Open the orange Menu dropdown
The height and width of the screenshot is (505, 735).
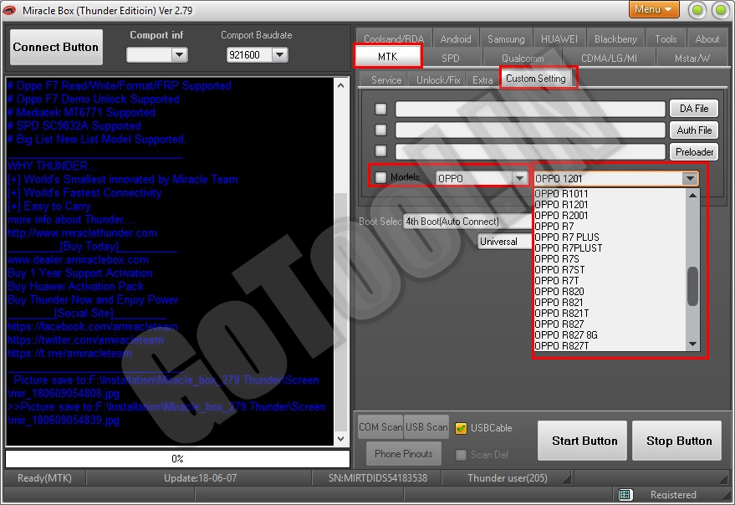click(654, 9)
